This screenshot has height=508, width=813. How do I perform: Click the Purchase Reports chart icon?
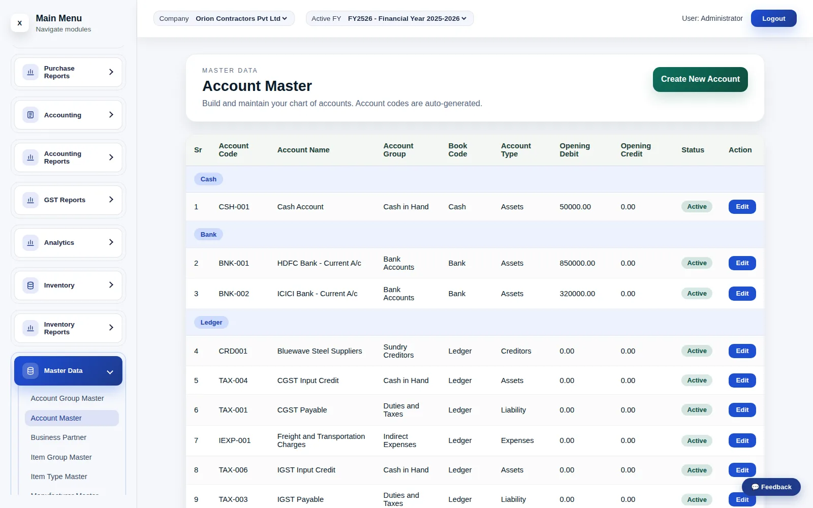pyautogui.click(x=30, y=72)
